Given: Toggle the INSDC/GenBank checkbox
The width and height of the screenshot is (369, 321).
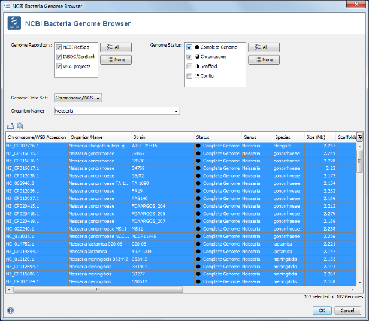Looking at the screenshot, I should pyautogui.click(x=59, y=57).
